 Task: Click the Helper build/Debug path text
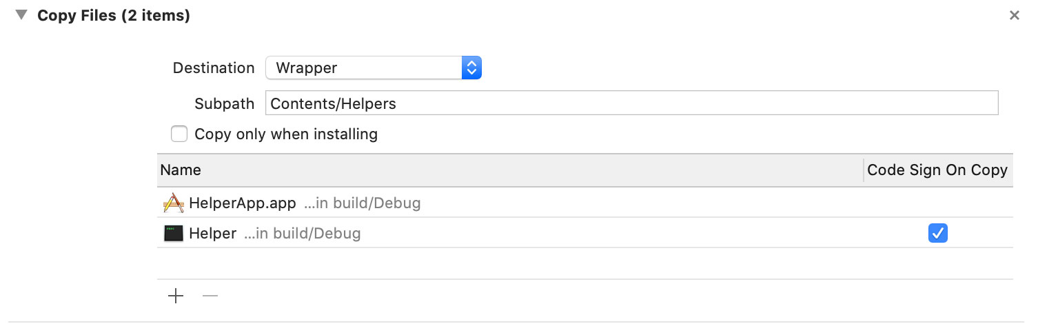(x=303, y=234)
